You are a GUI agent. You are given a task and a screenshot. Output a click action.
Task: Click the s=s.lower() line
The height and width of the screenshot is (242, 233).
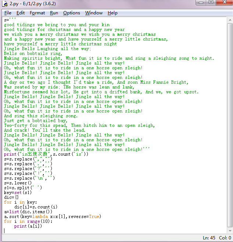18,183
